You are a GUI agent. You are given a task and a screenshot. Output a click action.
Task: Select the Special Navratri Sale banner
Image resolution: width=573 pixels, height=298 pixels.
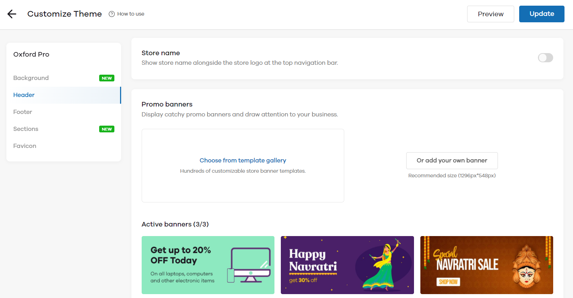pos(487,265)
